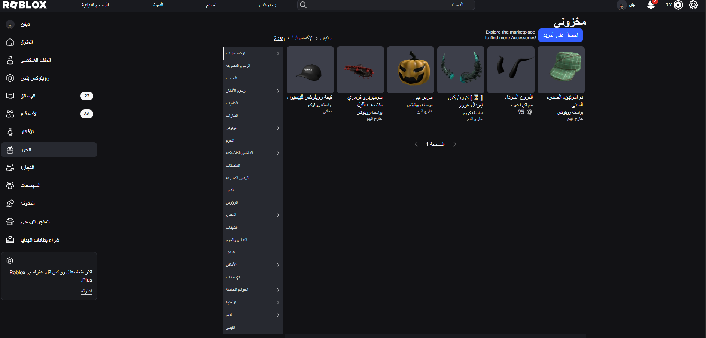Open the black horns item thumbnail
Viewport: 706px width, 338px height.
pyautogui.click(x=511, y=70)
